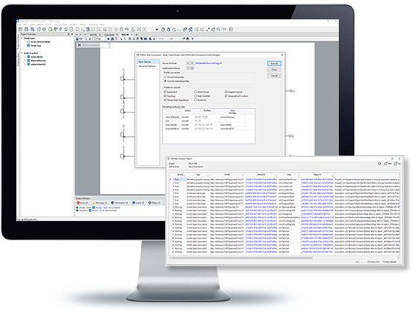Viewport: 418px width, 313px height.
Task: Click the undo arrow icon in main toolbar
Action: coord(127,29)
